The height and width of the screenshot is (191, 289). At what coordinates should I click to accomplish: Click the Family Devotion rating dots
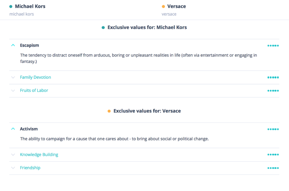coord(273,78)
